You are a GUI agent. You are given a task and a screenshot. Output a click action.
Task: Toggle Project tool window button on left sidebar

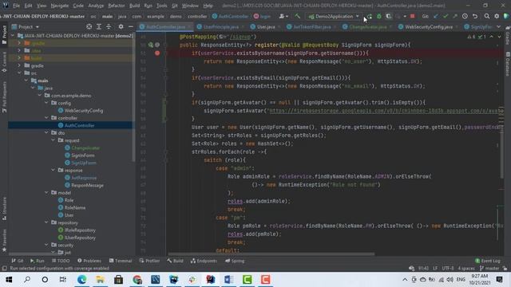[x=4, y=34]
